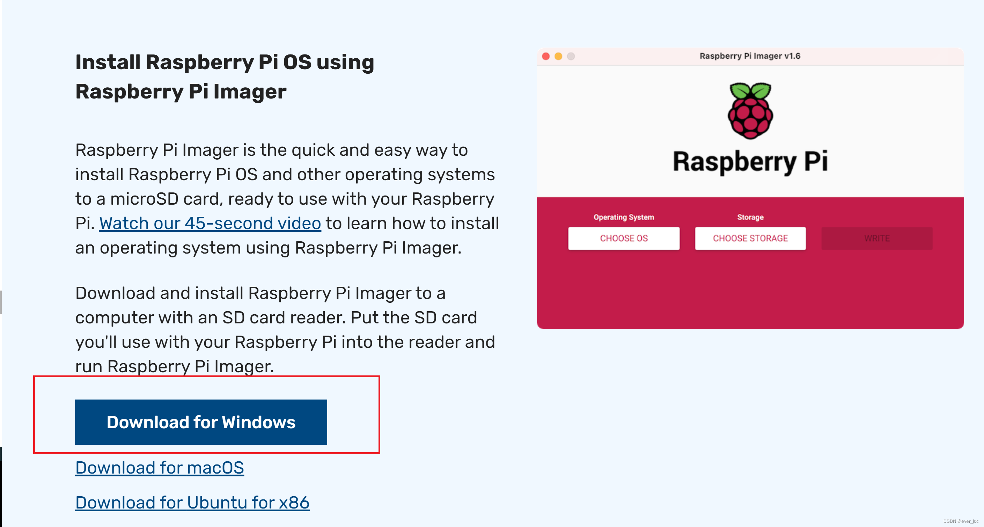Click the Storage label in the Imager preview
The image size is (984, 527).
750,217
